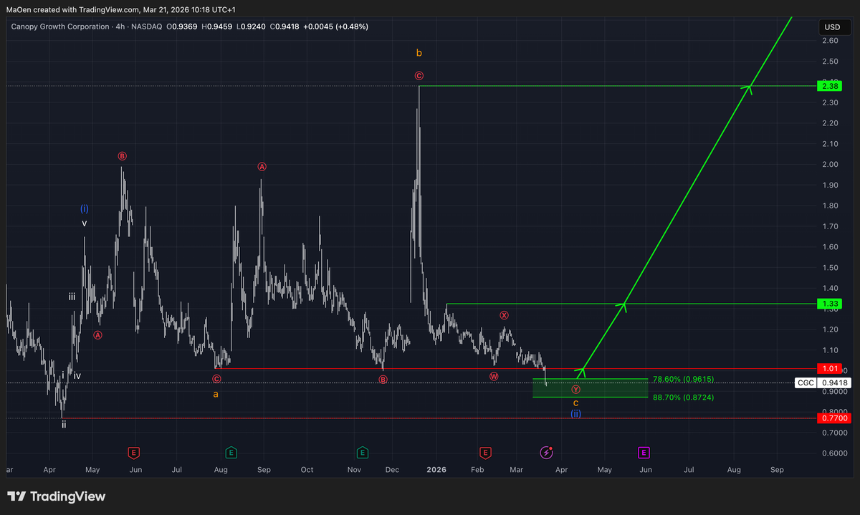
Task: Select the lightning upcoming-earnings icon near April
Action: [547, 451]
